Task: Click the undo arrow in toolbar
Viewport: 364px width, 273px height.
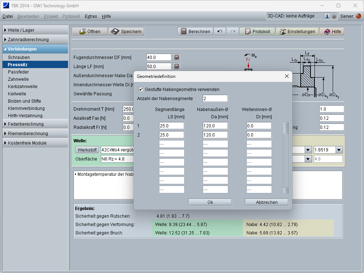Action: coord(219,32)
